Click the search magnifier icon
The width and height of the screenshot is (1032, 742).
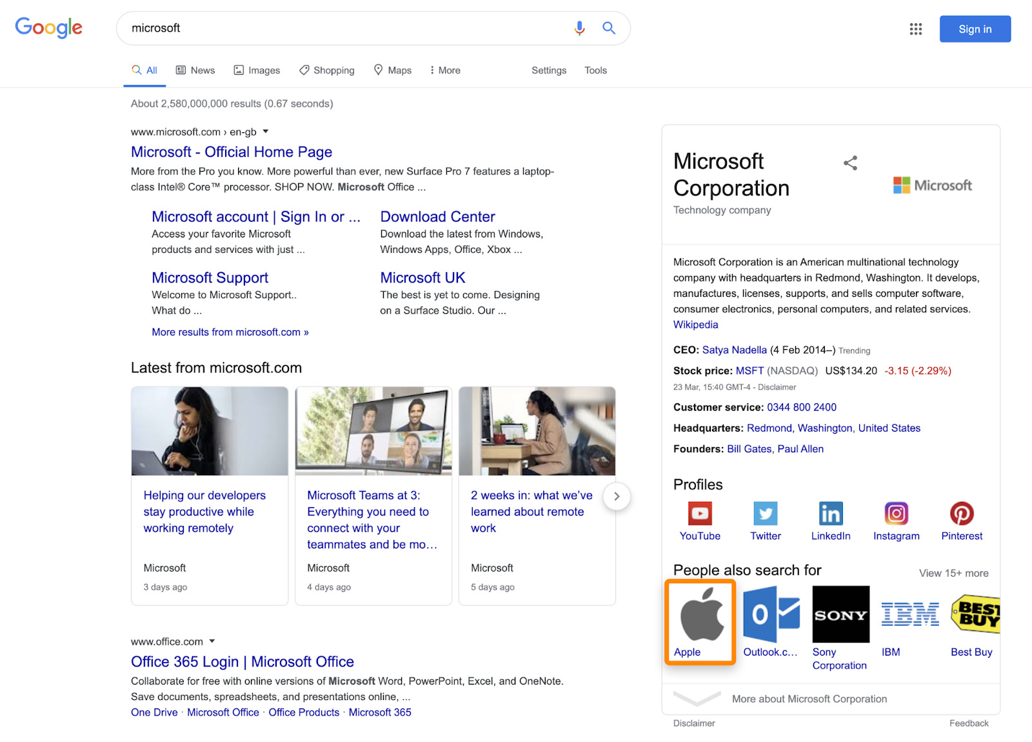click(x=608, y=28)
